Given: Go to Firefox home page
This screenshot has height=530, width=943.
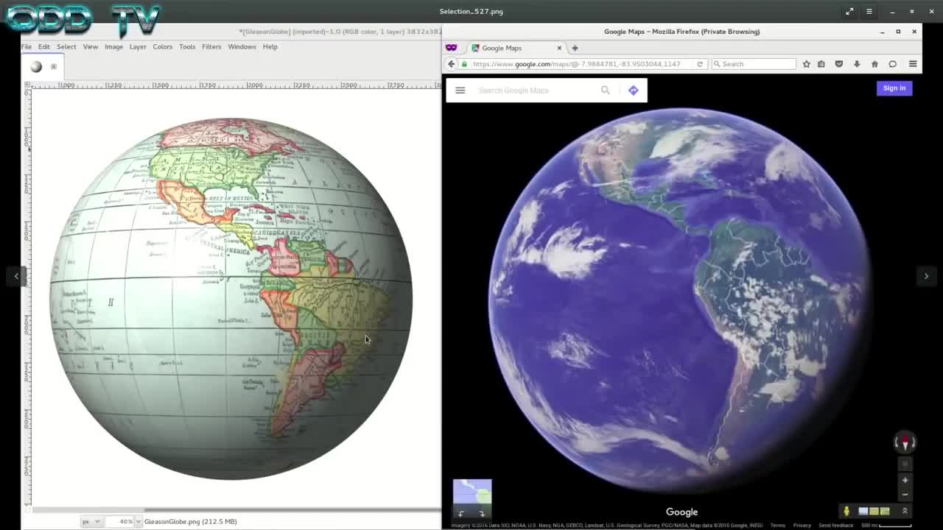Looking at the screenshot, I should point(874,64).
